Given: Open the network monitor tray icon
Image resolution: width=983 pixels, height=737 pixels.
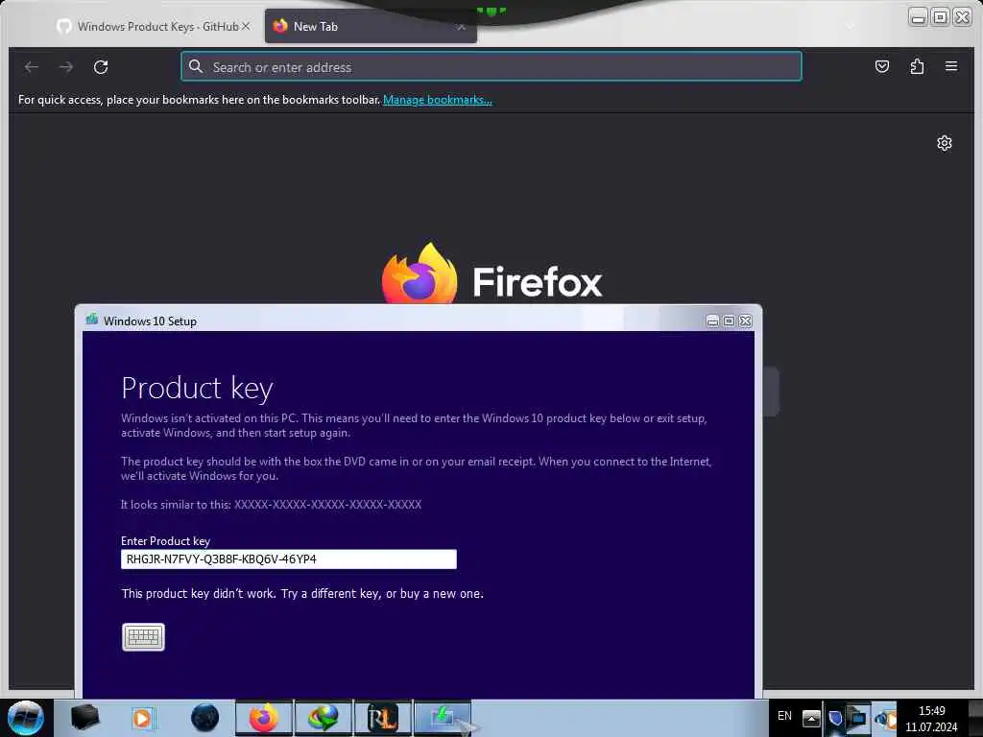Looking at the screenshot, I should 857,718.
